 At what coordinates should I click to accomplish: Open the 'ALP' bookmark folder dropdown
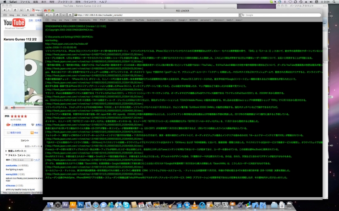coord(120,20)
